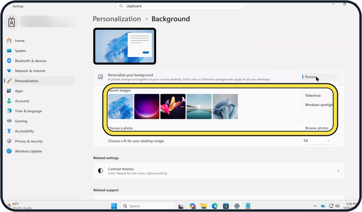Click the Personalization breadcrumb link
Image resolution: width=362 pixels, height=212 pixels.
pyautogui.click(x=117, y=19)
